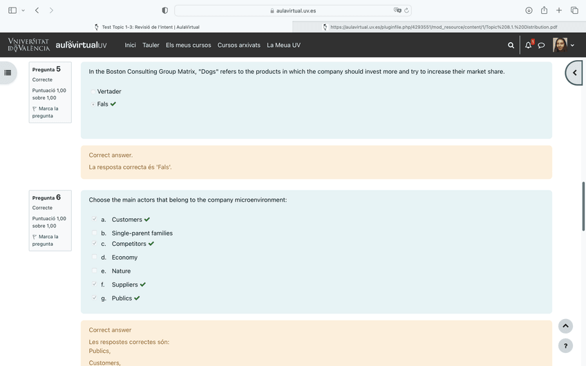The width and height of the screenshot is (586, 366).
Task: Flag question 5 with Marca la pregunta
Action: coord(46,112)
